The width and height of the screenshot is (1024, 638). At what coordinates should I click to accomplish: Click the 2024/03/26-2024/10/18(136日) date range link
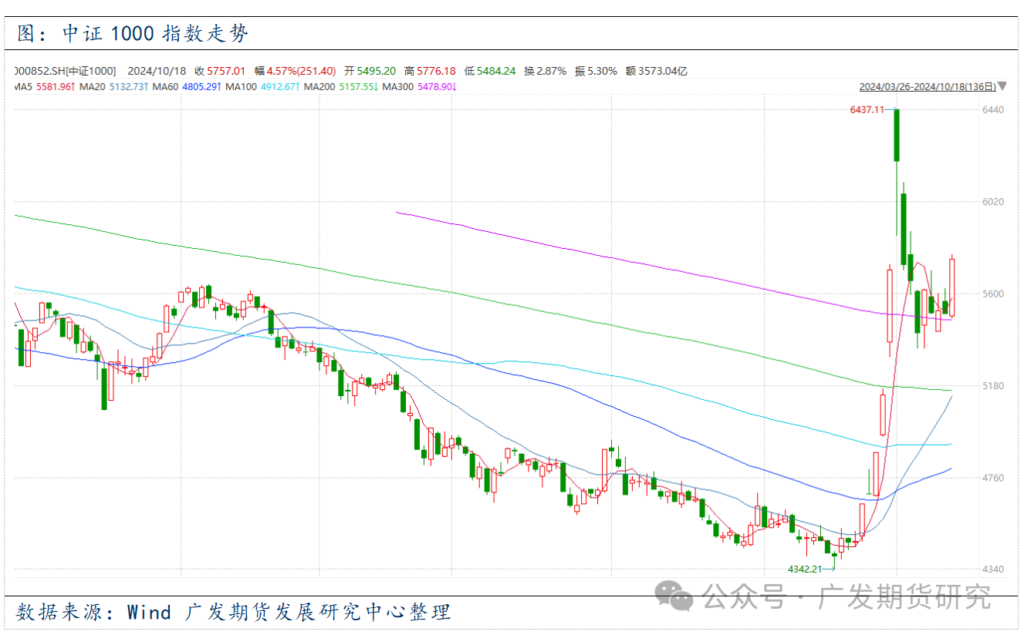927,86
